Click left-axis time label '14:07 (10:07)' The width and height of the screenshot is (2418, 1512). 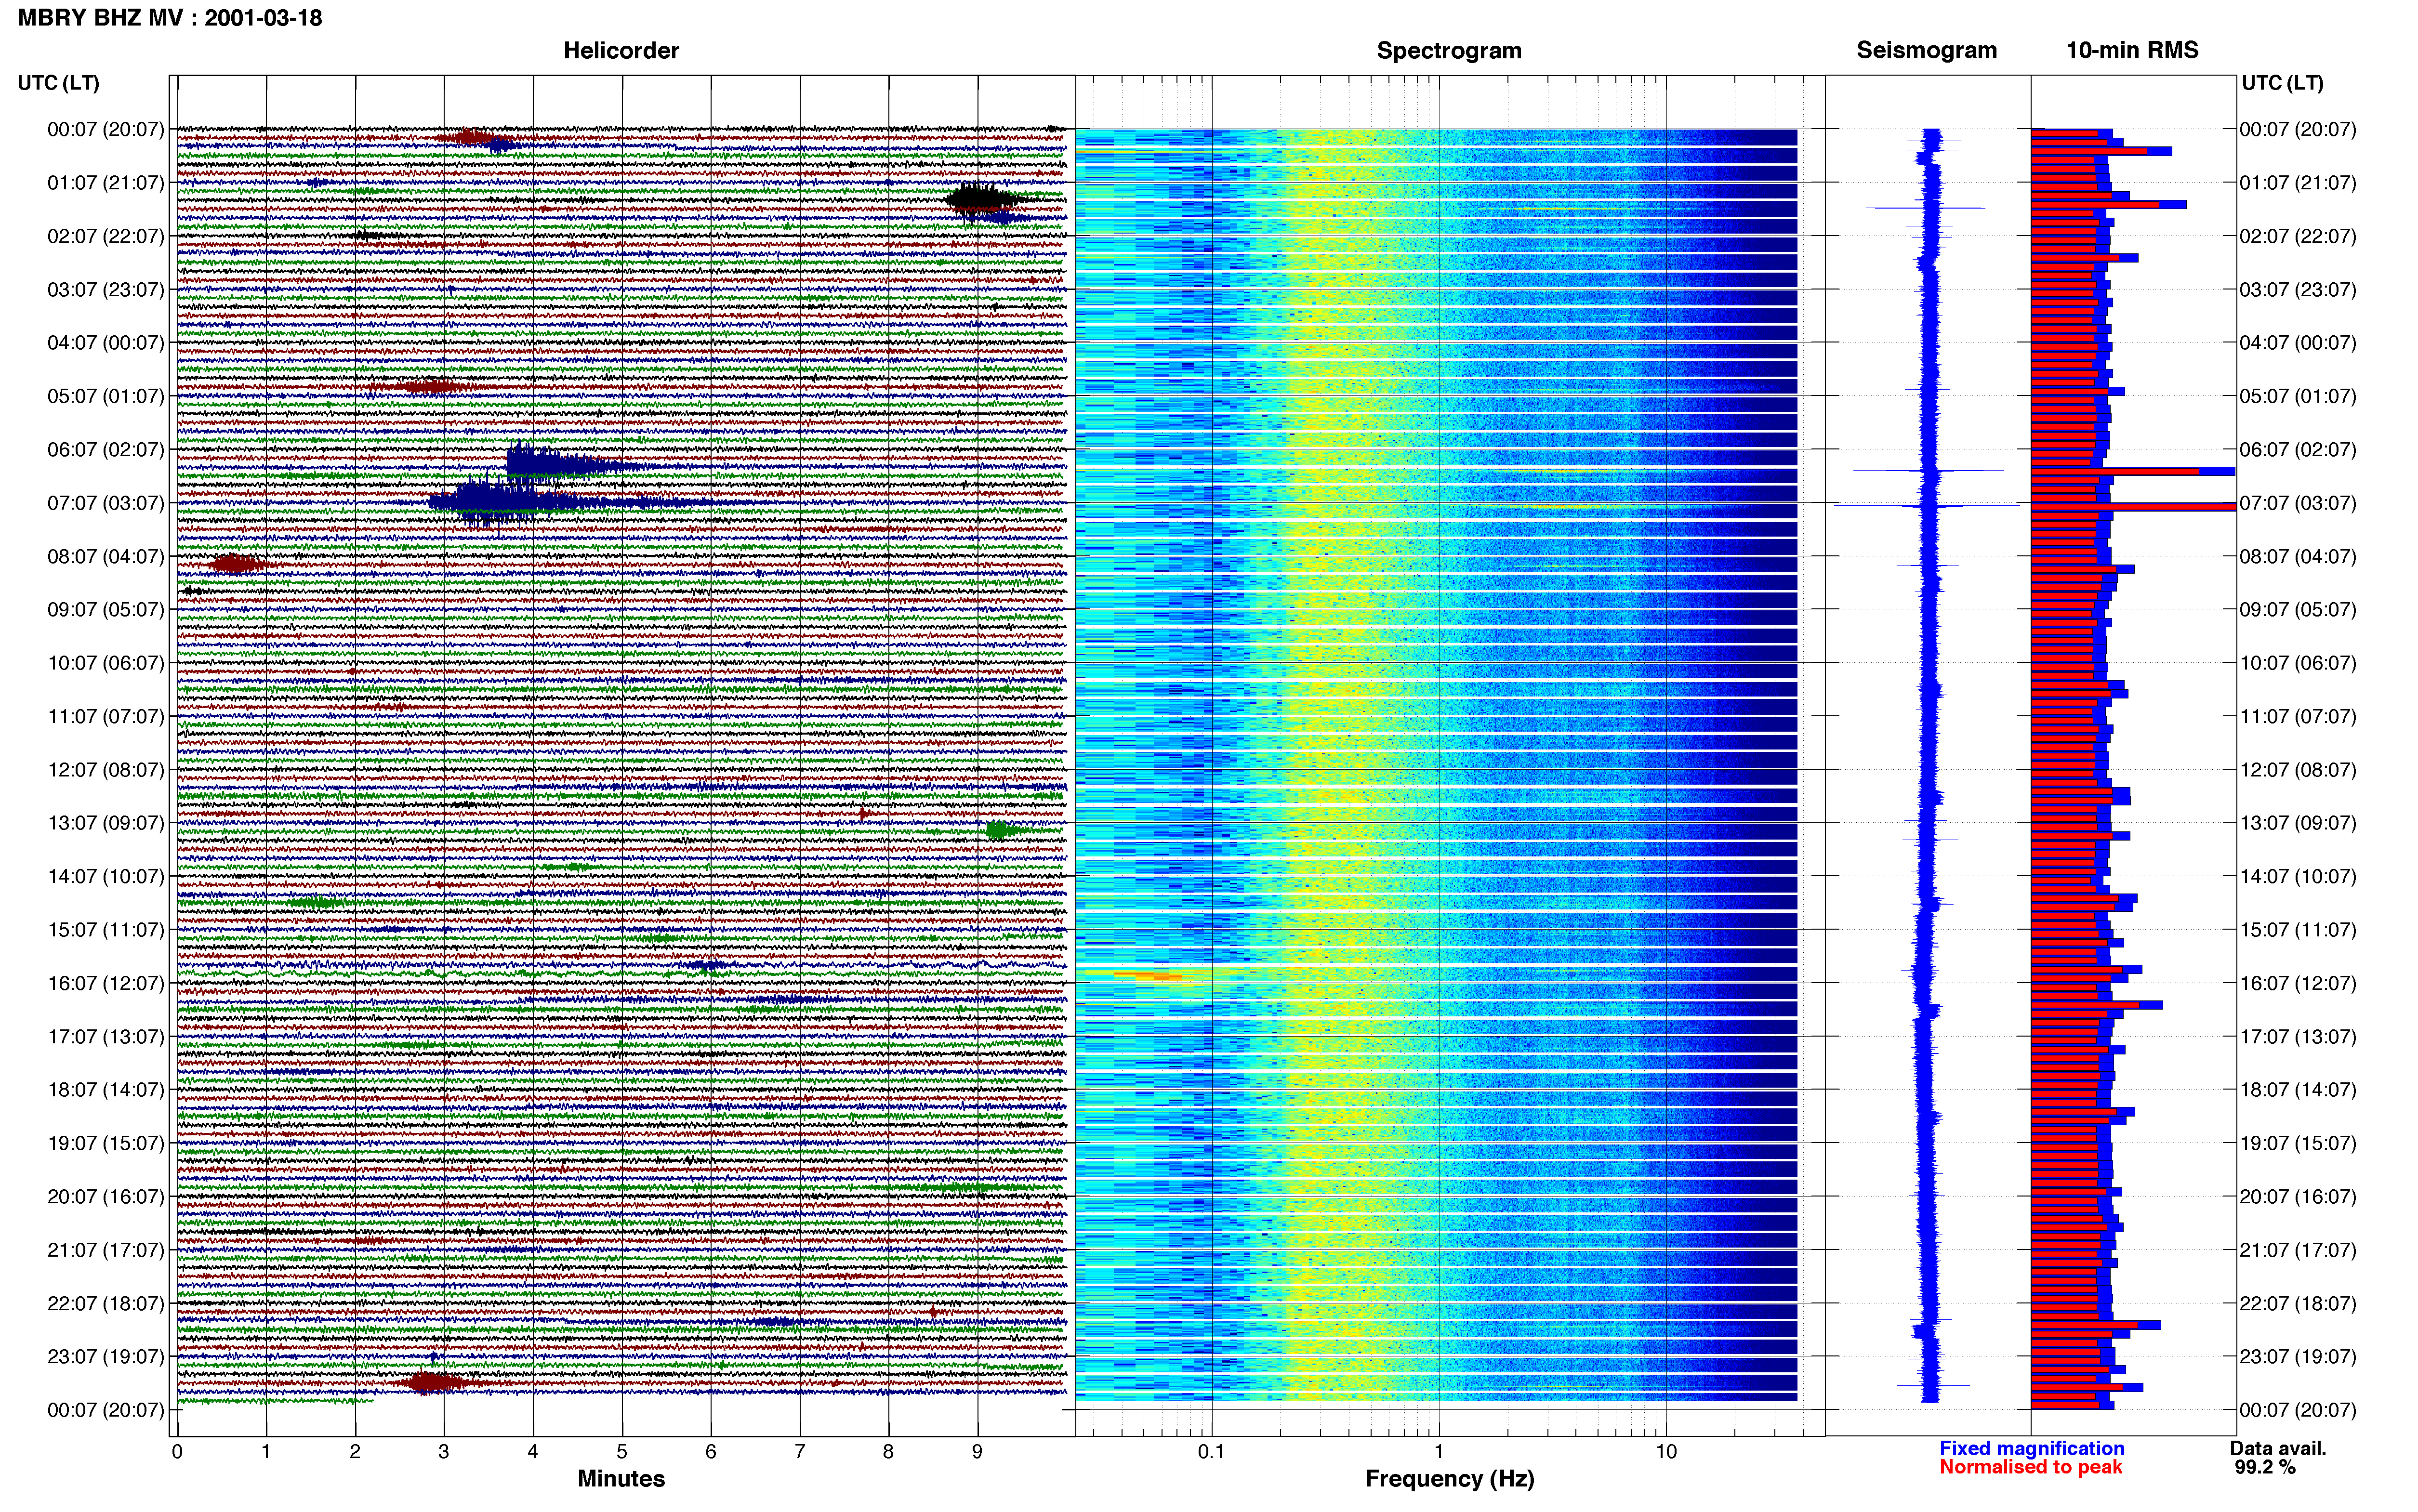106,877
